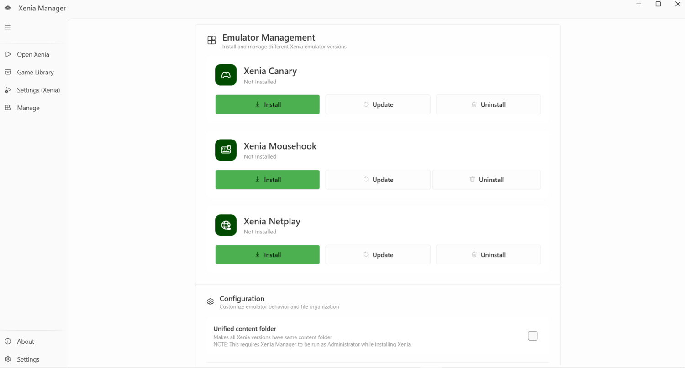Click the Xenia Mousehook keyboard icon
685x368 pixels.
pos(226,150)
